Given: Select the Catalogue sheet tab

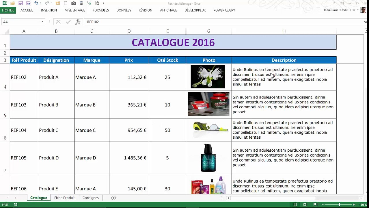Looking at the screenshot, I should point(39,198).
